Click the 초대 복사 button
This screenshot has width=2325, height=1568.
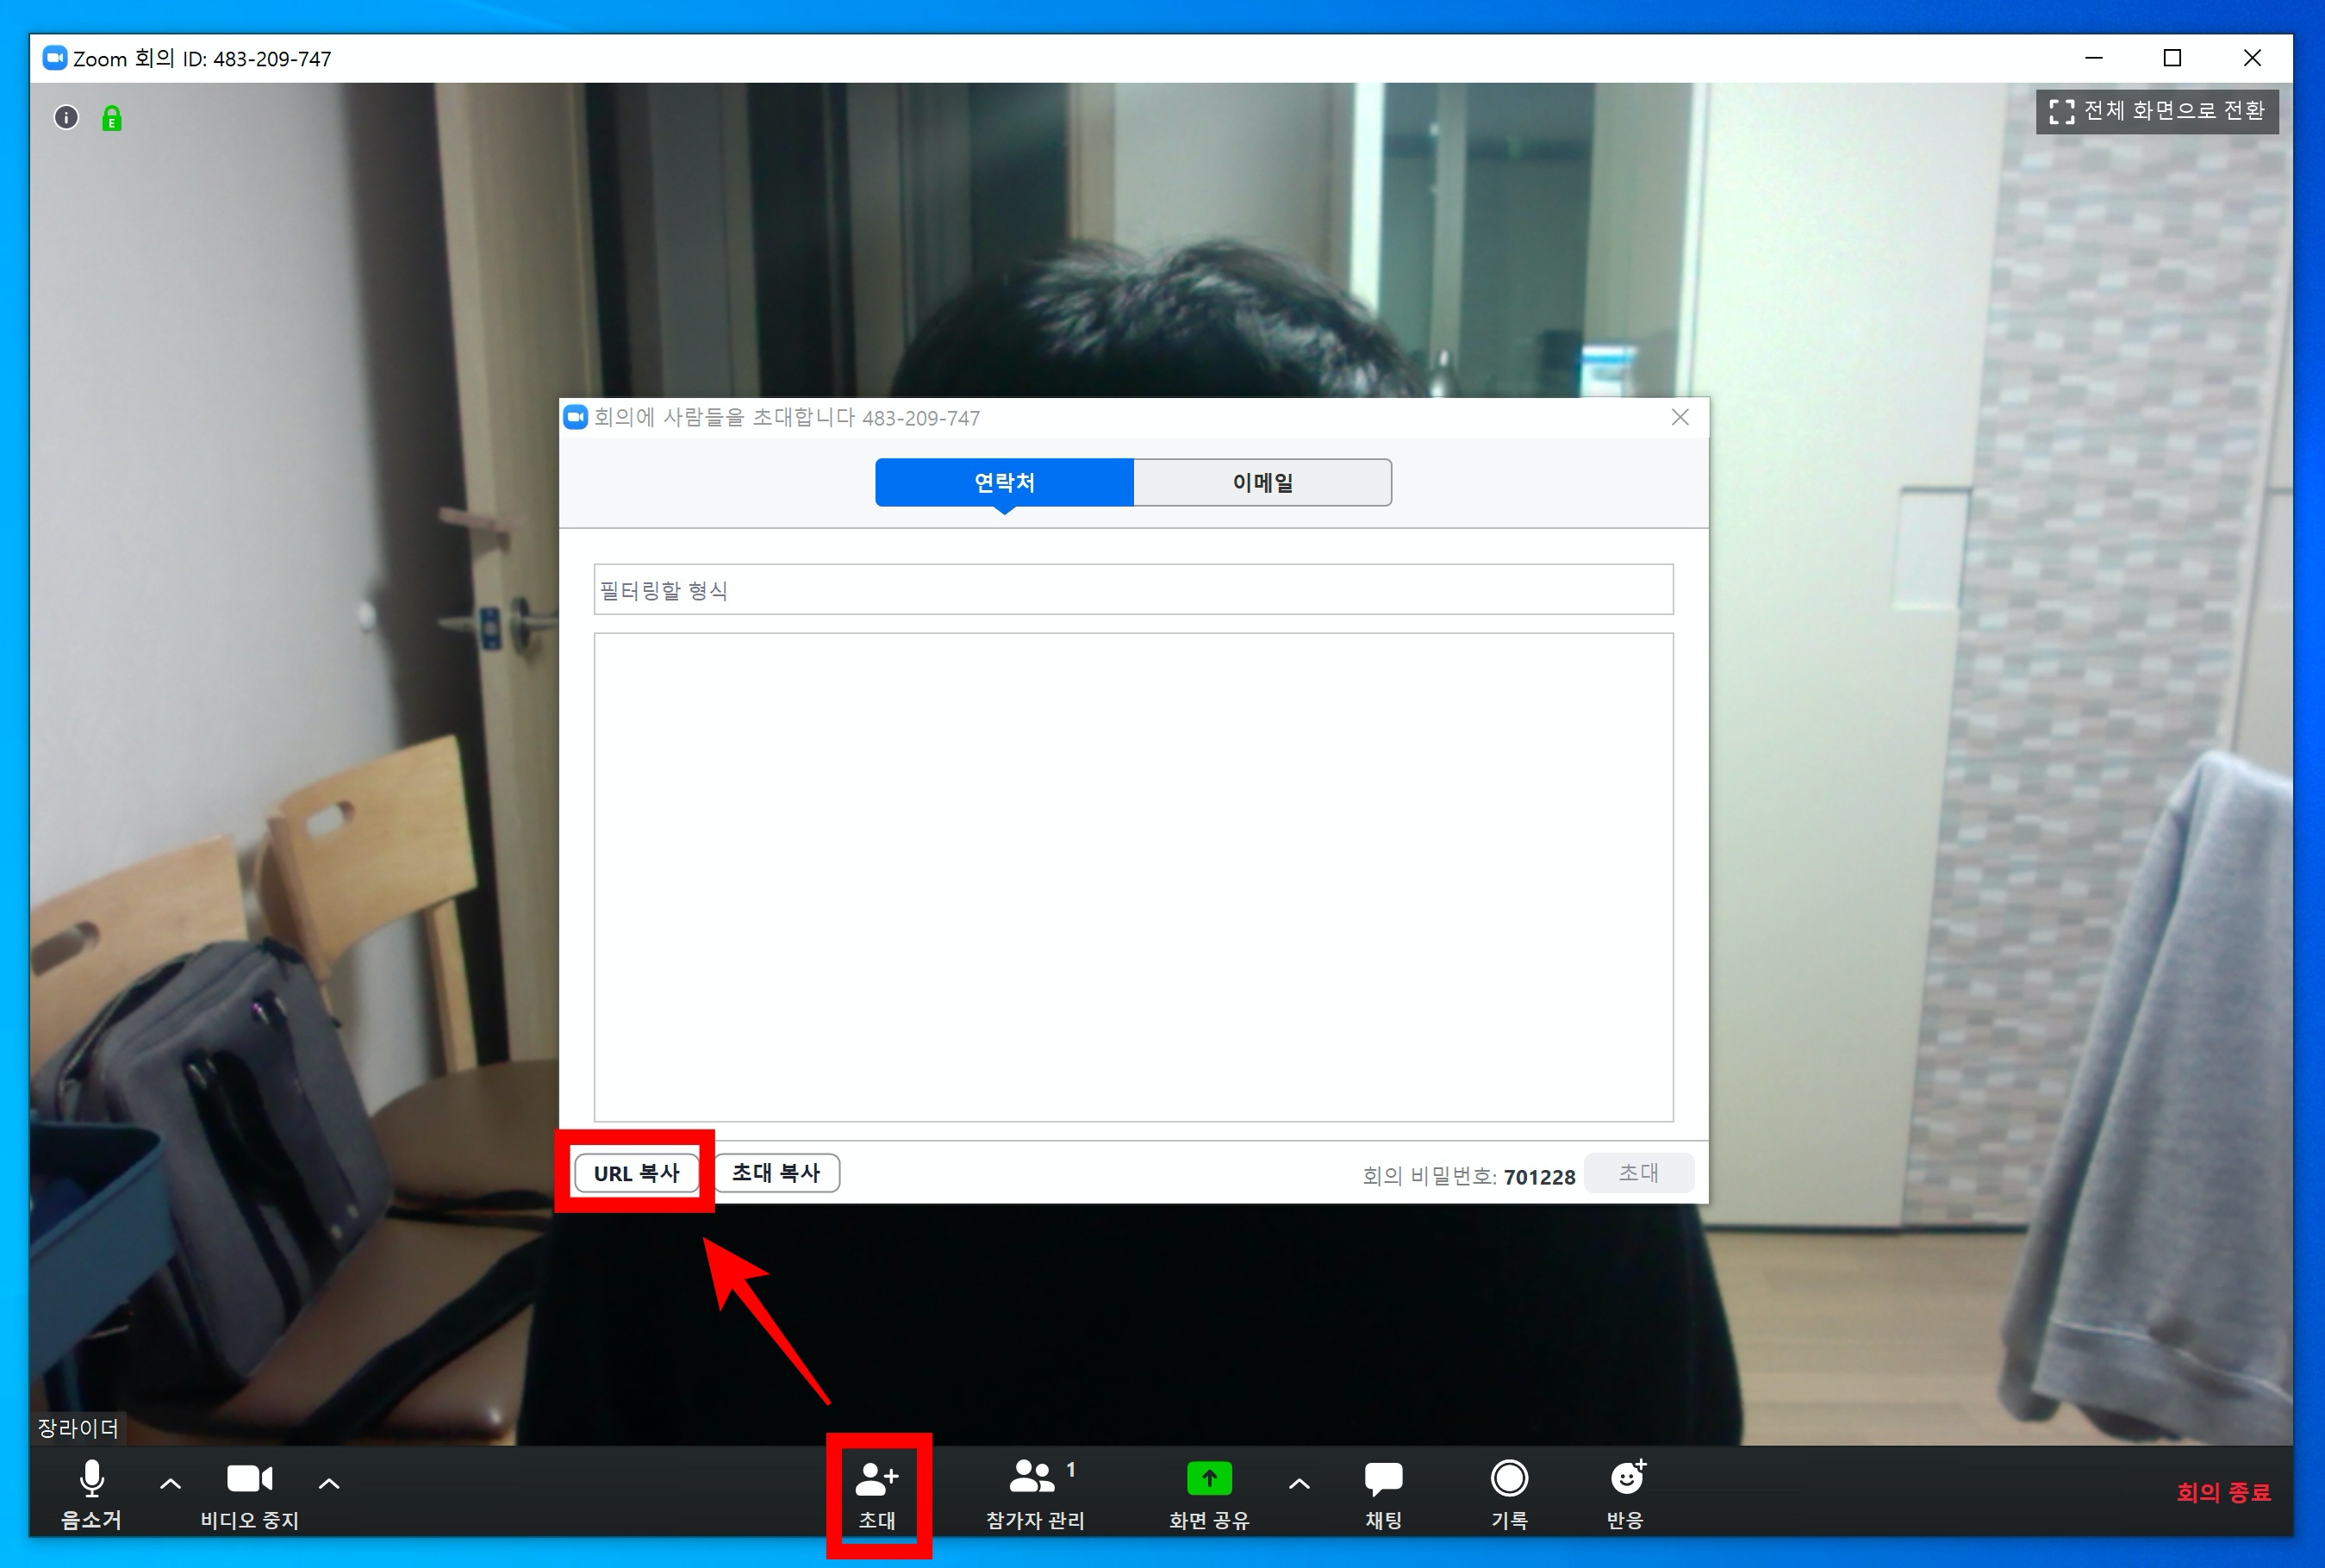pyautogui.click(x=776, y=1173)
